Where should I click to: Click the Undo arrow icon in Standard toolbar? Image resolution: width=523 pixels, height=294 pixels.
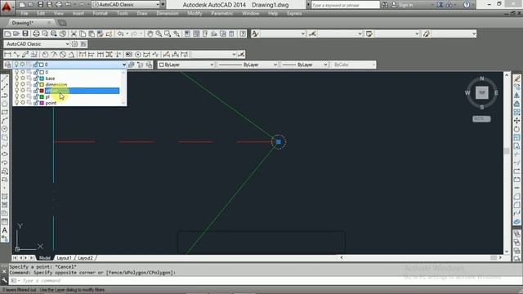[x=121, y=33]
